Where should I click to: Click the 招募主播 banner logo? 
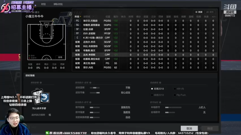17,7
